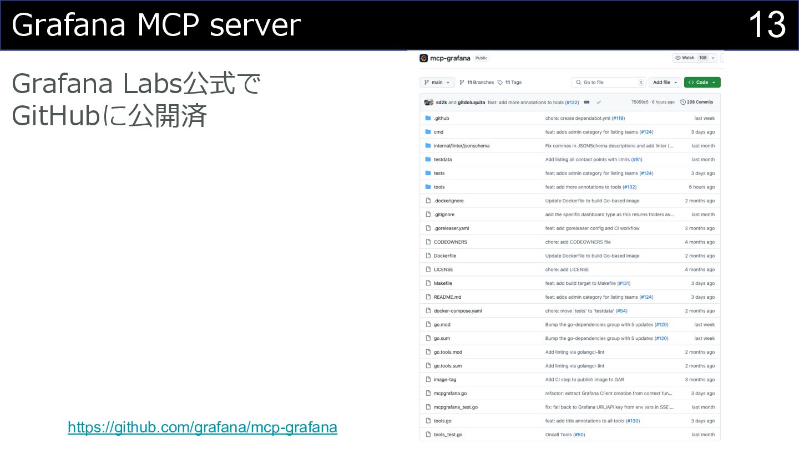The image size is (799, 449).
Task: Open pull request #119 in .github commit
Action: click(x=618, y=118)
